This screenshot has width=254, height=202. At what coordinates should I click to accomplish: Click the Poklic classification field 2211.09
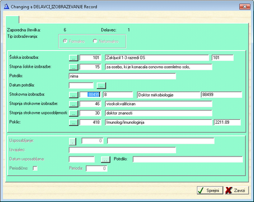coord(227,122)
